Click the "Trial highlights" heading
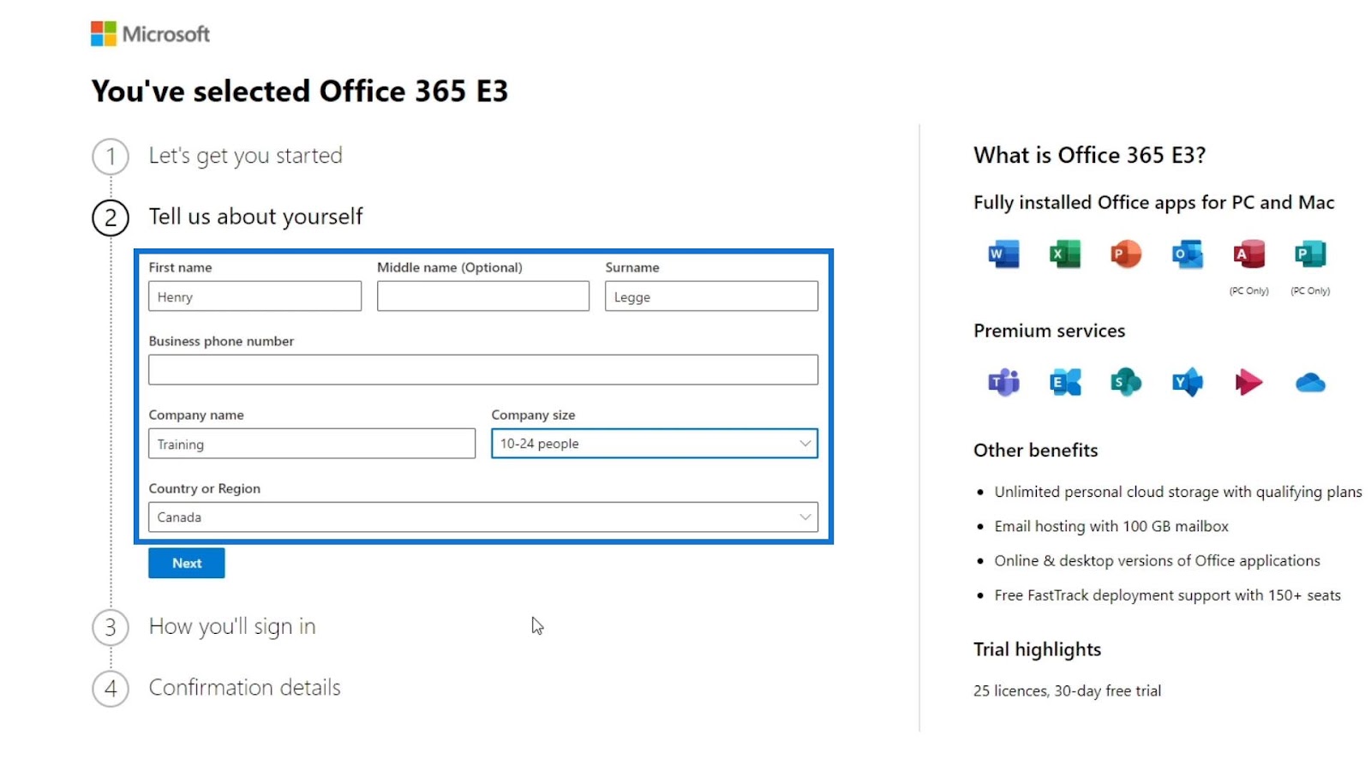 [1037, 649]
